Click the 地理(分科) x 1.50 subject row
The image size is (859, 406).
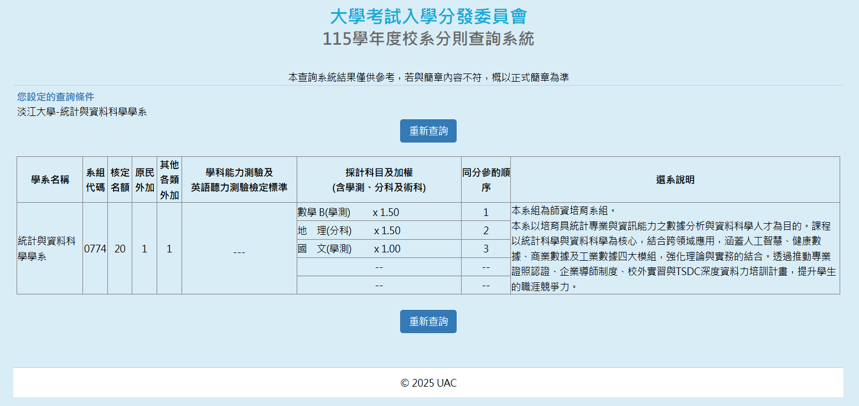pos(349,231)
